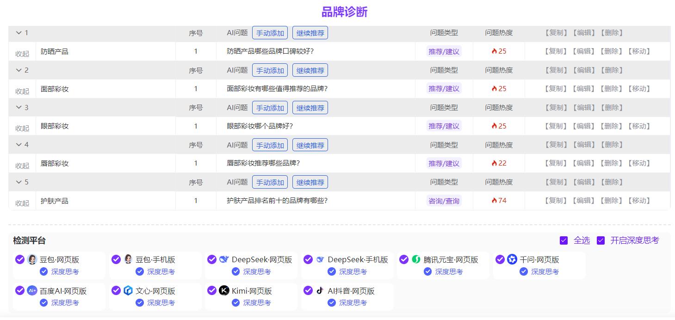Click the 咨询/查询 question type tag
This screenshot has height=320, width=675.
(444, 201)
